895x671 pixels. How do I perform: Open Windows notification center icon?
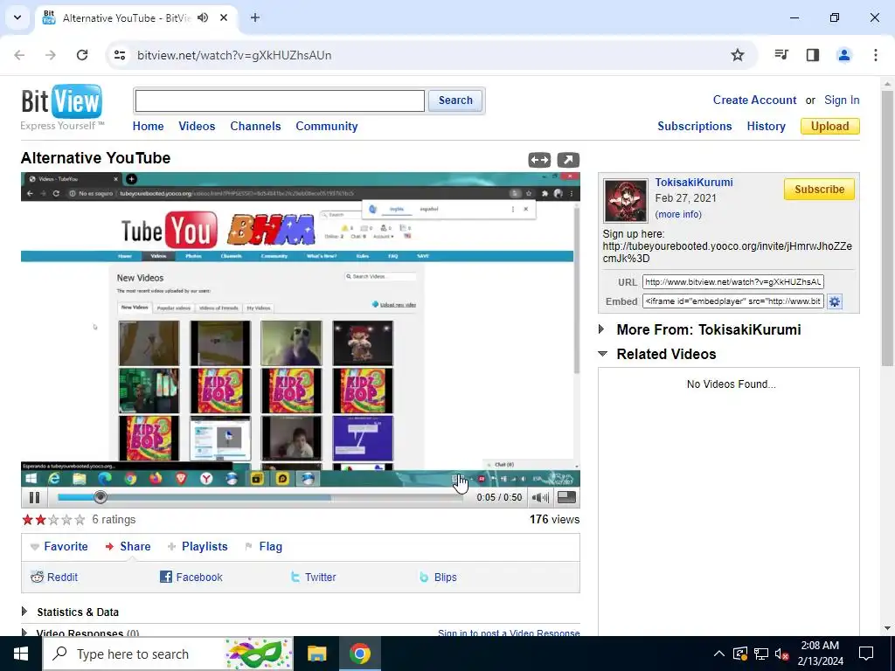pyautogui.click(x=866, y=654)
